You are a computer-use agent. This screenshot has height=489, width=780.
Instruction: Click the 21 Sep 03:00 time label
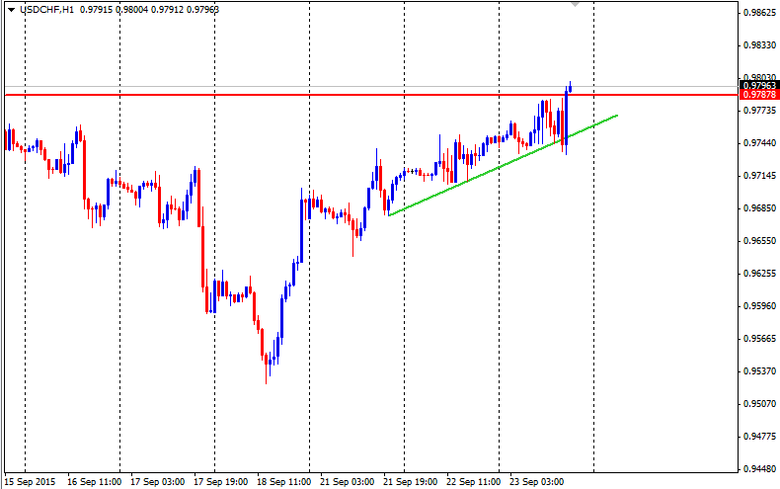347,482
